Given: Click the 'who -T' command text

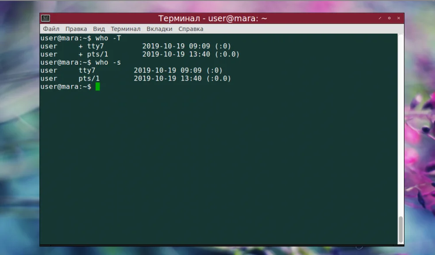Looking at the screenshot, I should pyautogui.click(x=108, y=38).
